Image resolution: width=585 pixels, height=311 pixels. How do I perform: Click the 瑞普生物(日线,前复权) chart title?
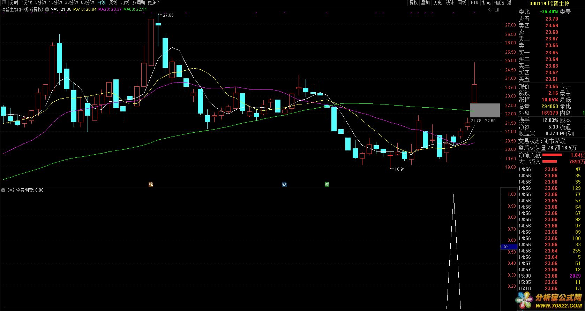coord(22,9)
